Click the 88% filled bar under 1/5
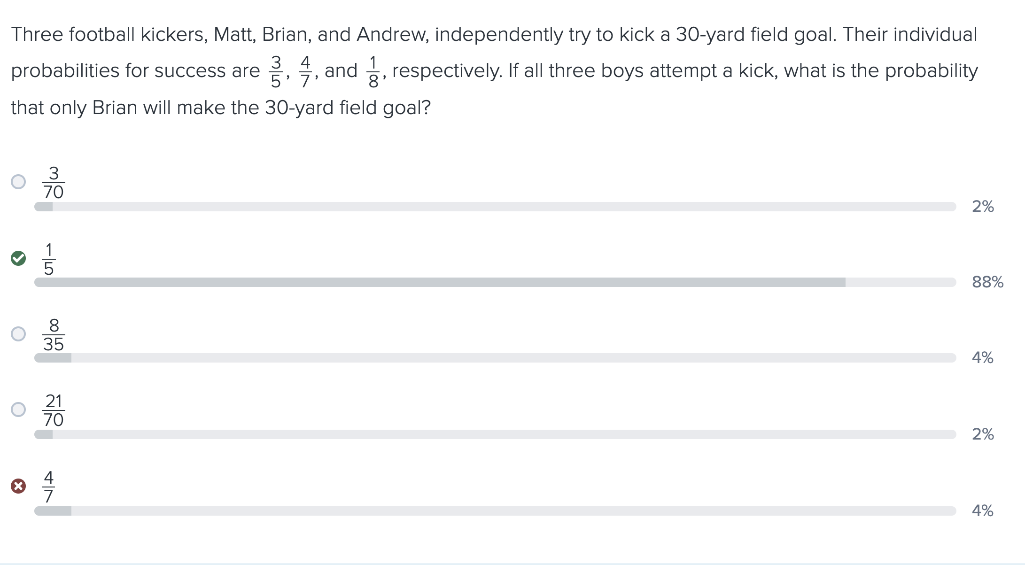This screenshot has height=572, width=1025. point(440,282)
